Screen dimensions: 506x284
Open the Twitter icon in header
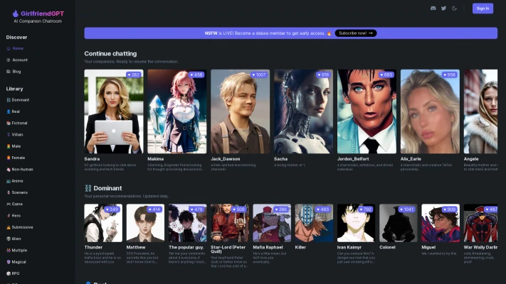443,9
